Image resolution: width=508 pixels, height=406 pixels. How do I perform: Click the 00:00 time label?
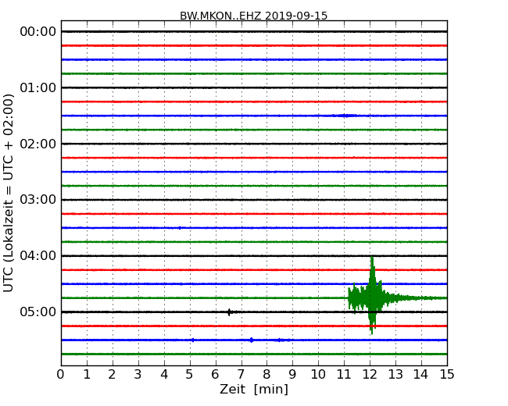point(38,32)
